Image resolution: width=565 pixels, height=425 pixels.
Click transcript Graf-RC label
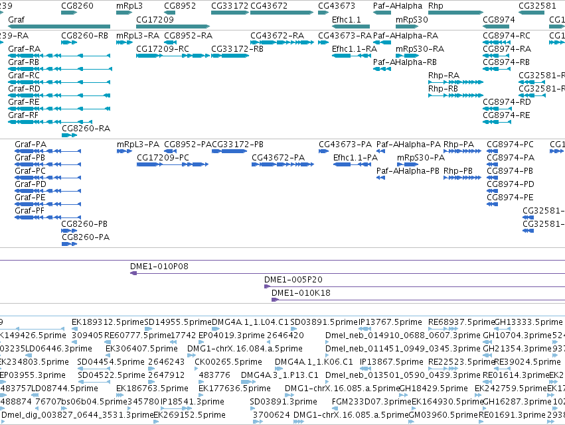(24, 75)
